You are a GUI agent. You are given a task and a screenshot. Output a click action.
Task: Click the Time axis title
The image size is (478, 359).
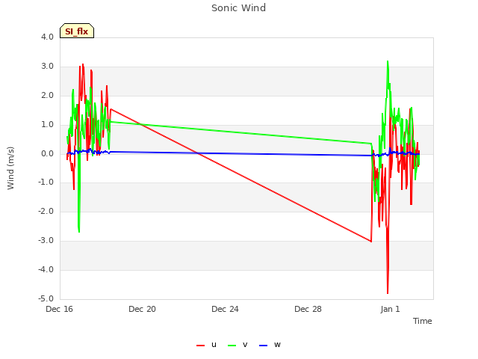(x=423, y=321)
